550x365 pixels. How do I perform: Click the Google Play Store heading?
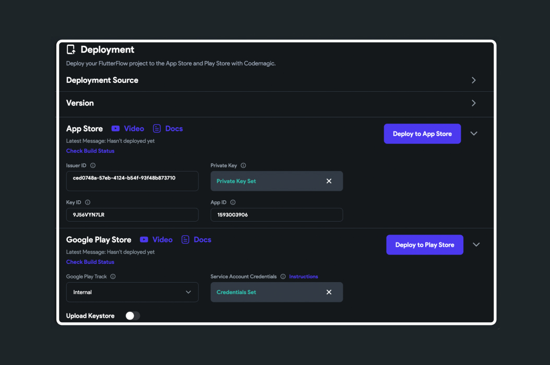click(x=99, y=240)
